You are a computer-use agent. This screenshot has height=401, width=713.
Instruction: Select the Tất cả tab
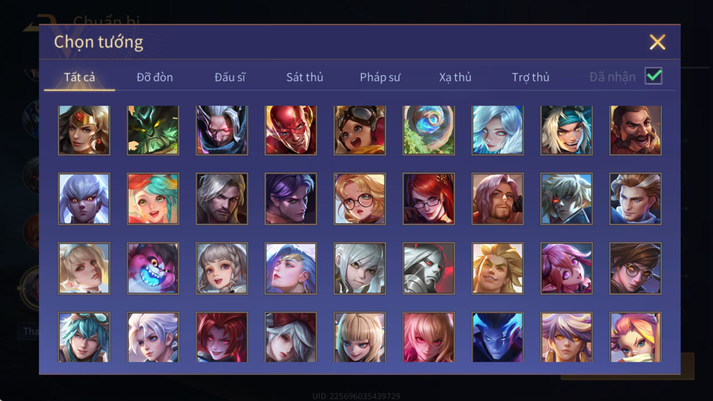click(x=79, y=77)
